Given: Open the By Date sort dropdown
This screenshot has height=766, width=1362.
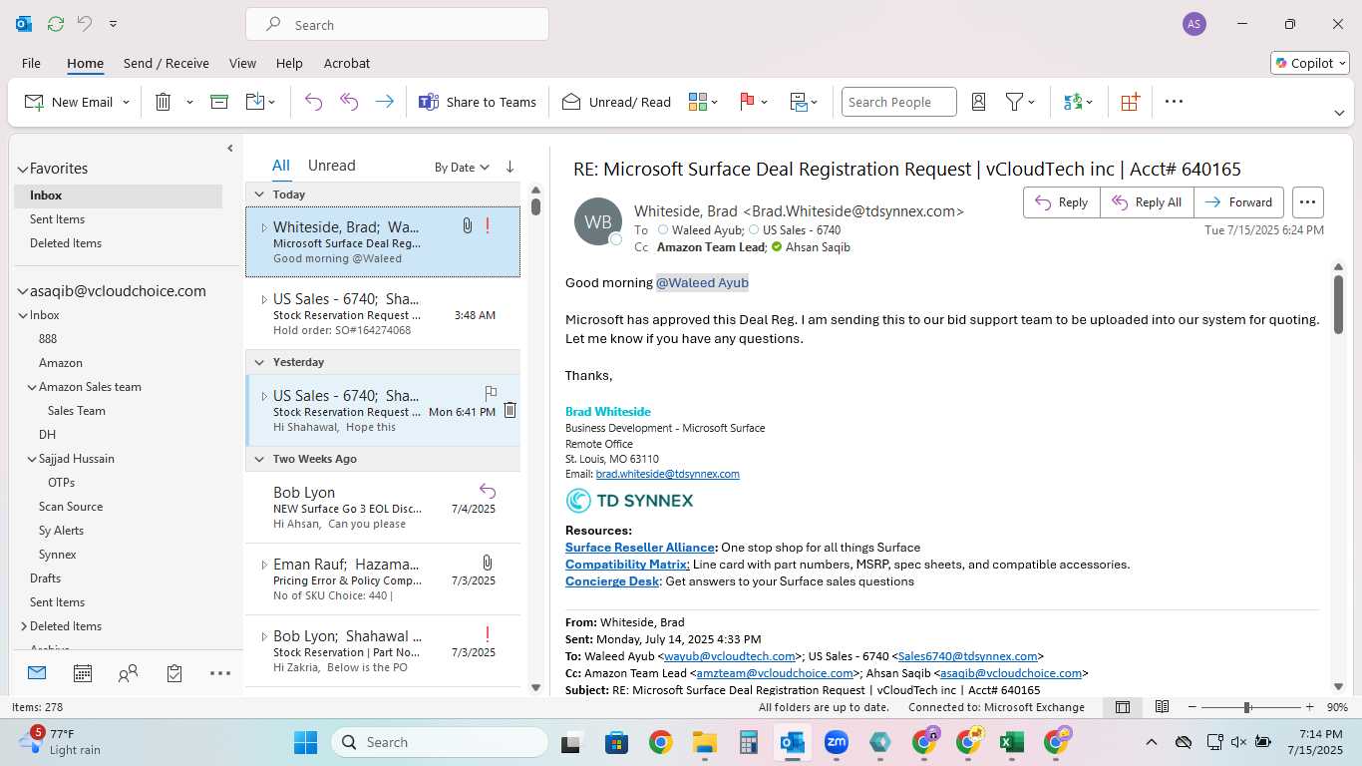Looking at the screenshot, I should (x=462, y=167).
